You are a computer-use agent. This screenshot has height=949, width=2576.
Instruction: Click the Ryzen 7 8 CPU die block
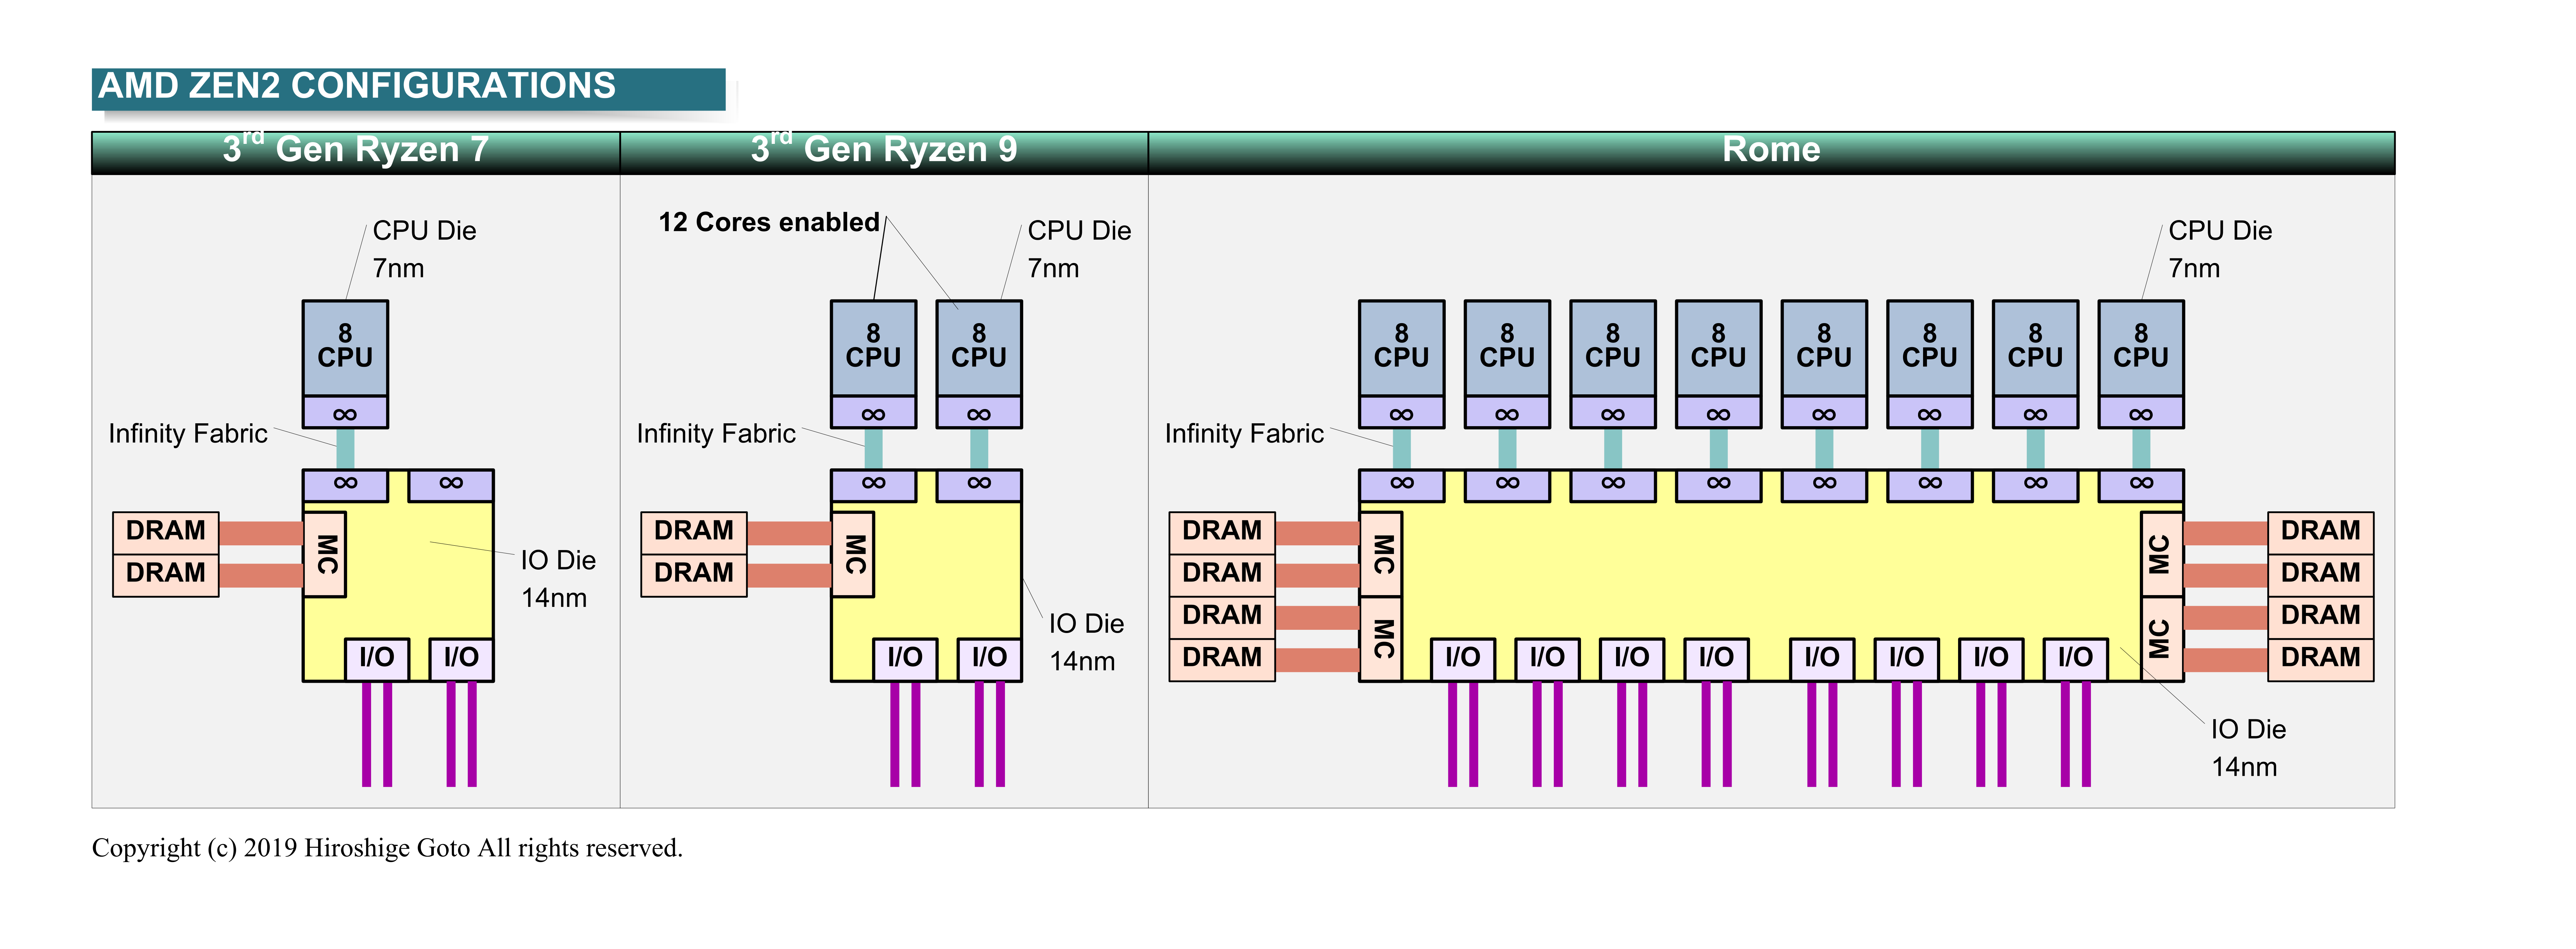coord(345,347)
